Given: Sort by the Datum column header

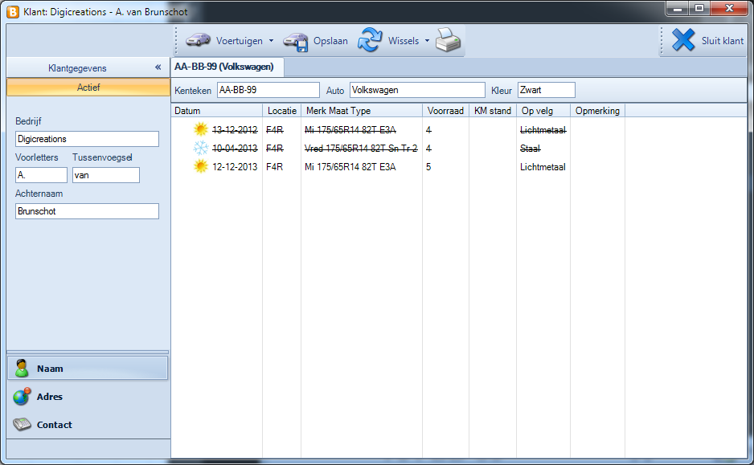Looking at the screenshot, I should point(216,111).
